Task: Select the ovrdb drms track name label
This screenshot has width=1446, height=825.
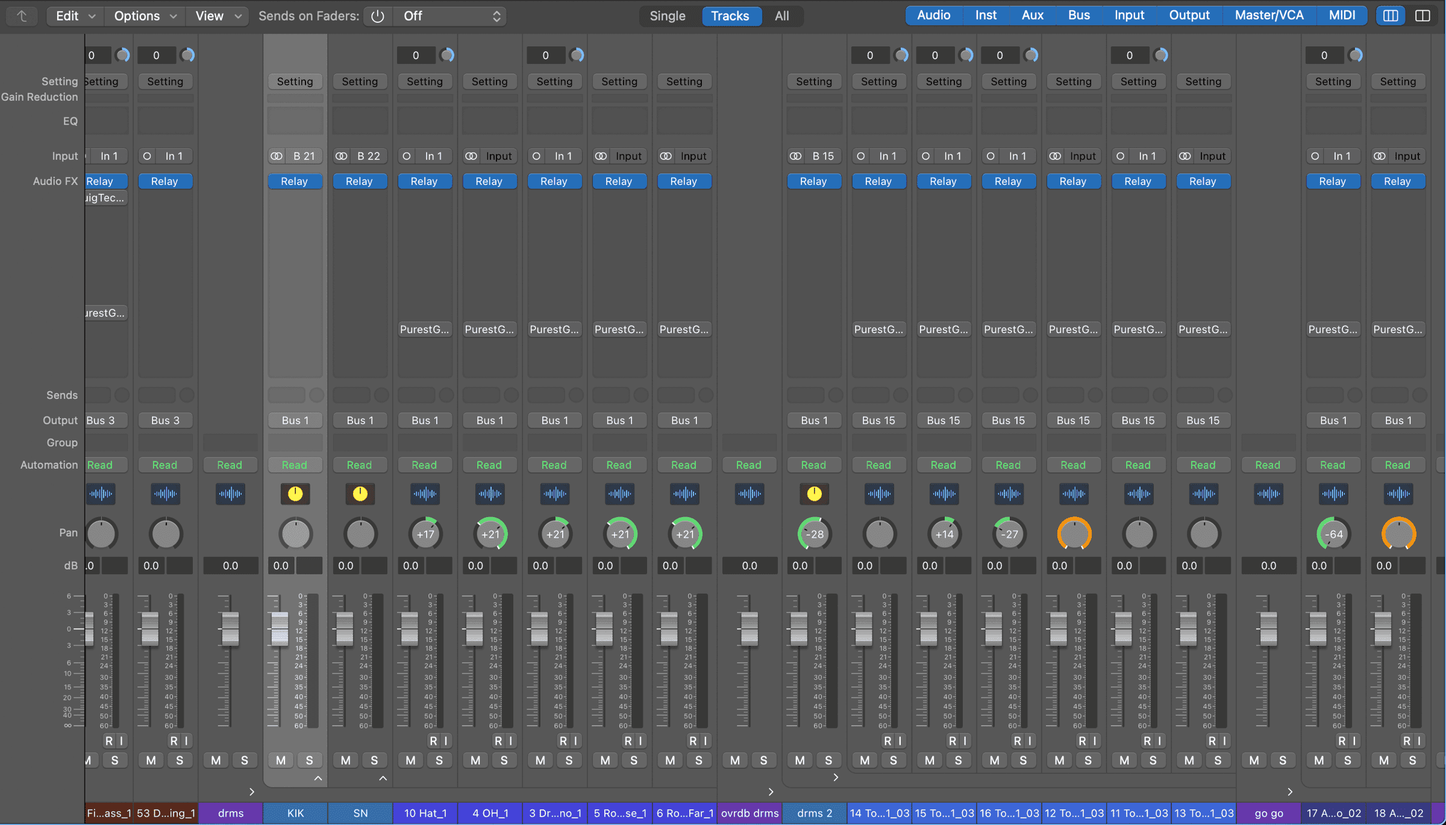Action: tap(750, 813)
